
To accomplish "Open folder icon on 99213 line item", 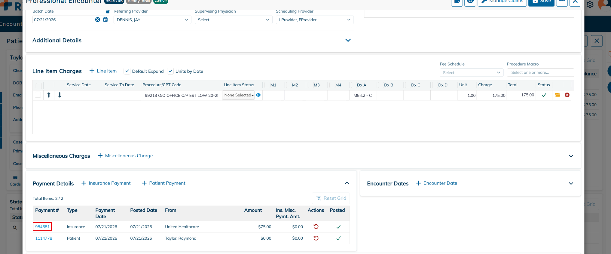I will [558, 95].
